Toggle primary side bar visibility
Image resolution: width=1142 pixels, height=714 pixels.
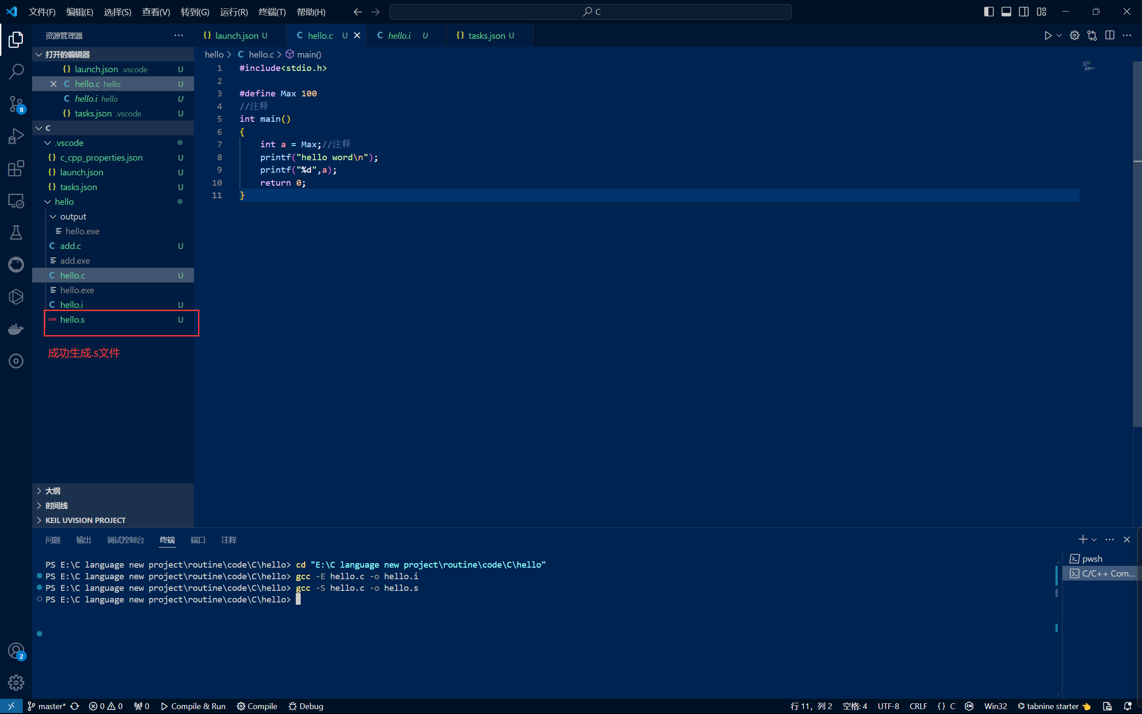989,12
